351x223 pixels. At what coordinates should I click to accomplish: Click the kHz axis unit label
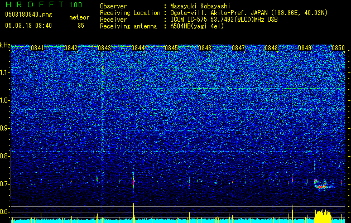(5, 45)
